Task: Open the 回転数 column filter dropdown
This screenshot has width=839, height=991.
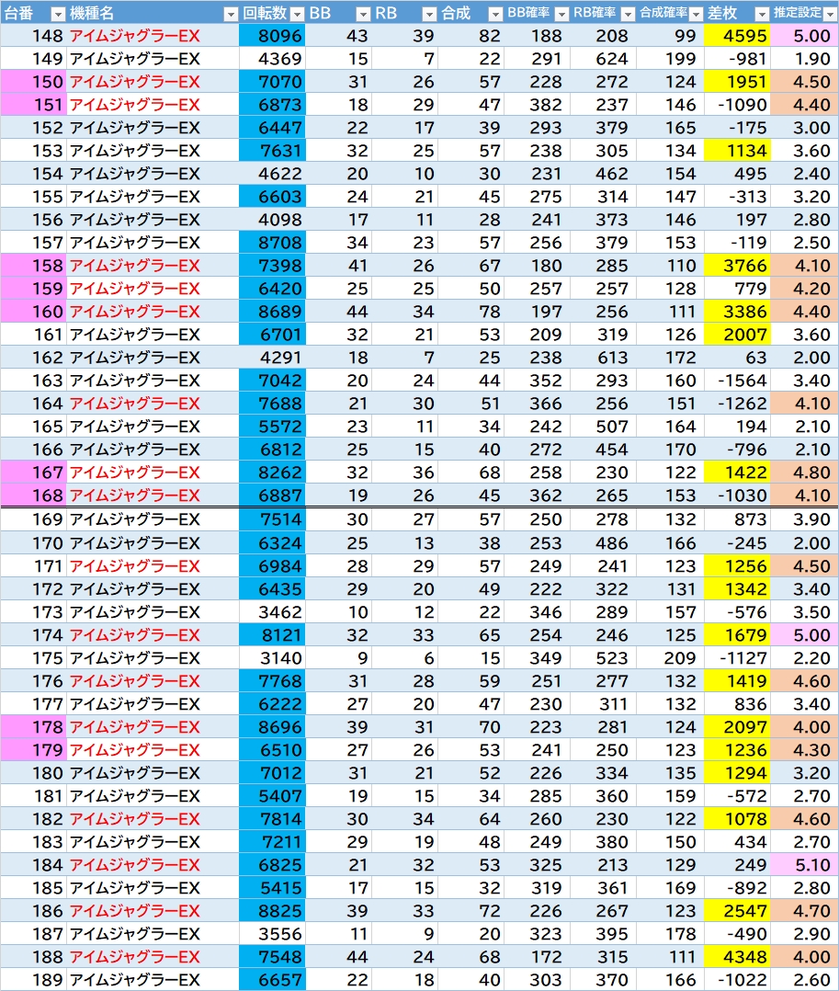Action: point(297,14)
